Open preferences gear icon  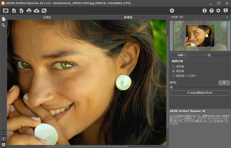(218, 11)
